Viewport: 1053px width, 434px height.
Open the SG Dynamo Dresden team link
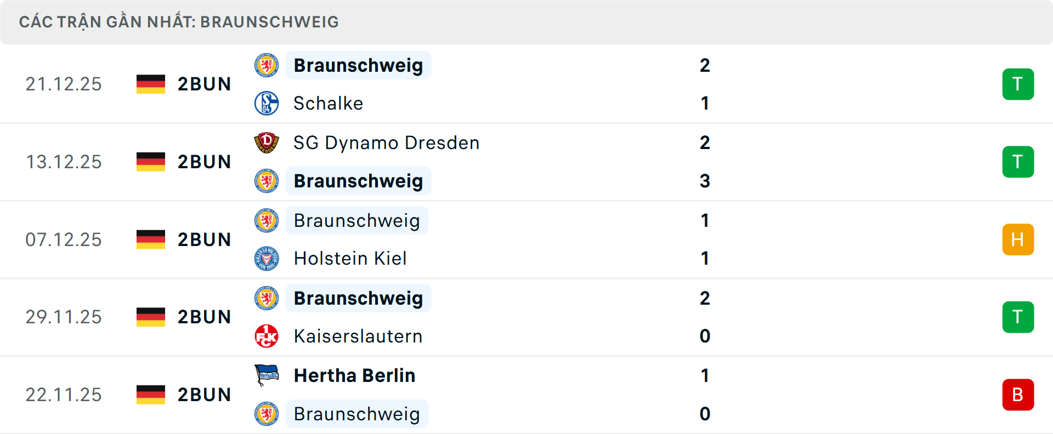386,142
